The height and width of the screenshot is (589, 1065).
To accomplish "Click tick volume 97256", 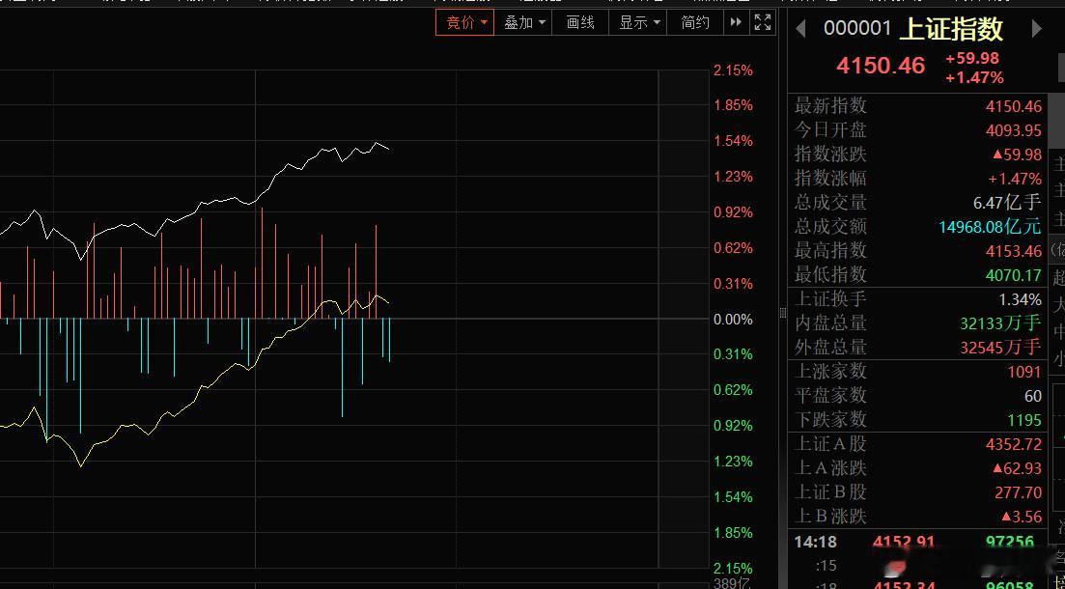I will 1009,542.
